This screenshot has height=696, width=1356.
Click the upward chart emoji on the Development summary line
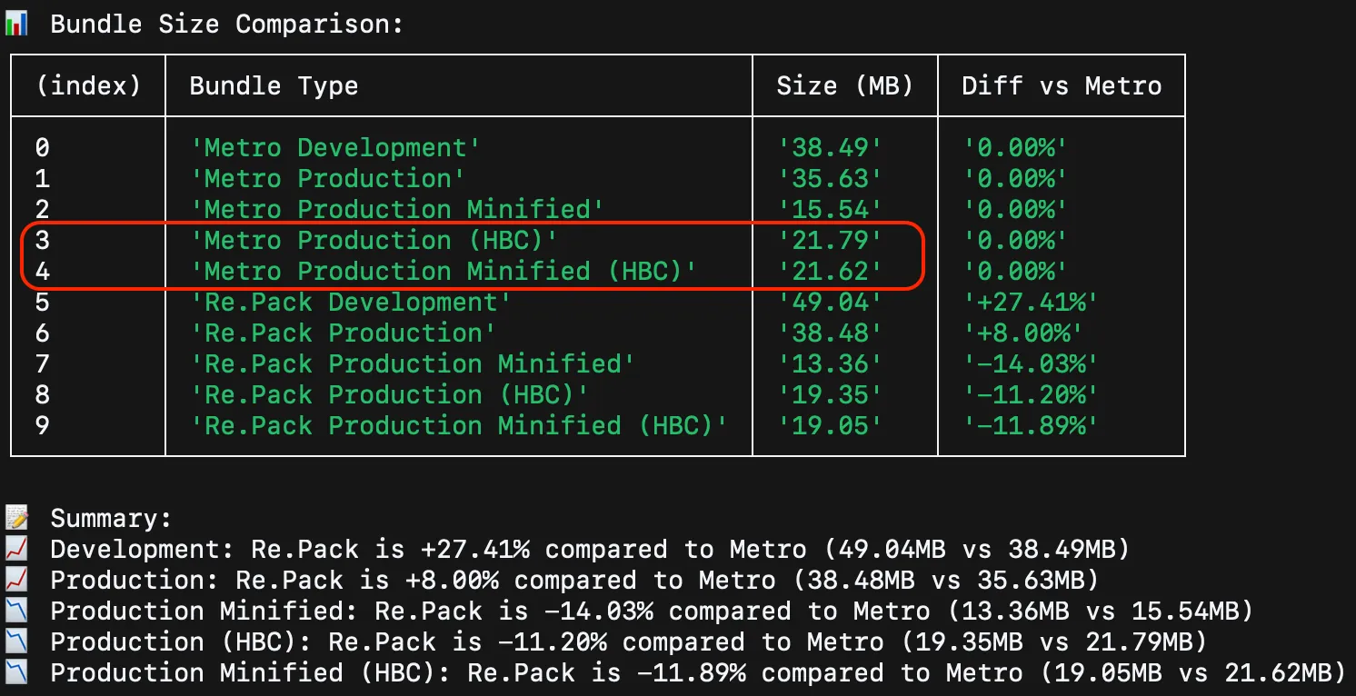pyautogui.click(x=16, y=549)
